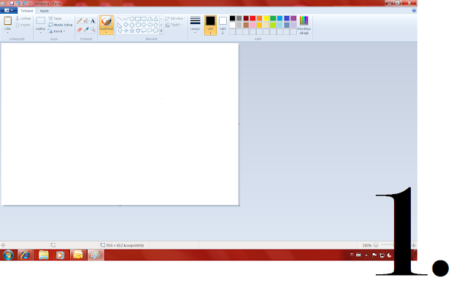The width and height of the screenshot is (467, 302).
Task: Open the Kierrä rotate dropdown
Action: click(x=57, y=31)
